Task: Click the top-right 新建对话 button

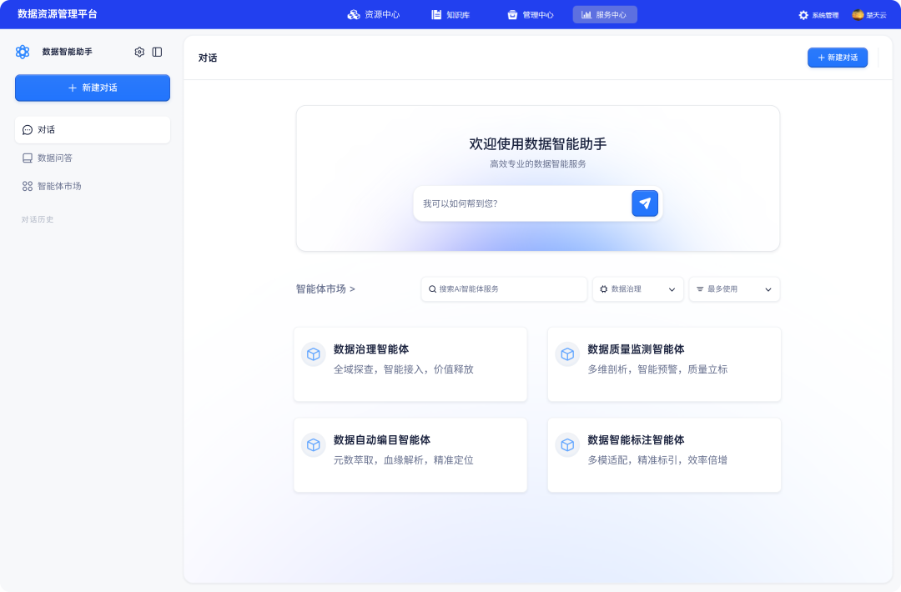Action: click(x=838, y=58)
